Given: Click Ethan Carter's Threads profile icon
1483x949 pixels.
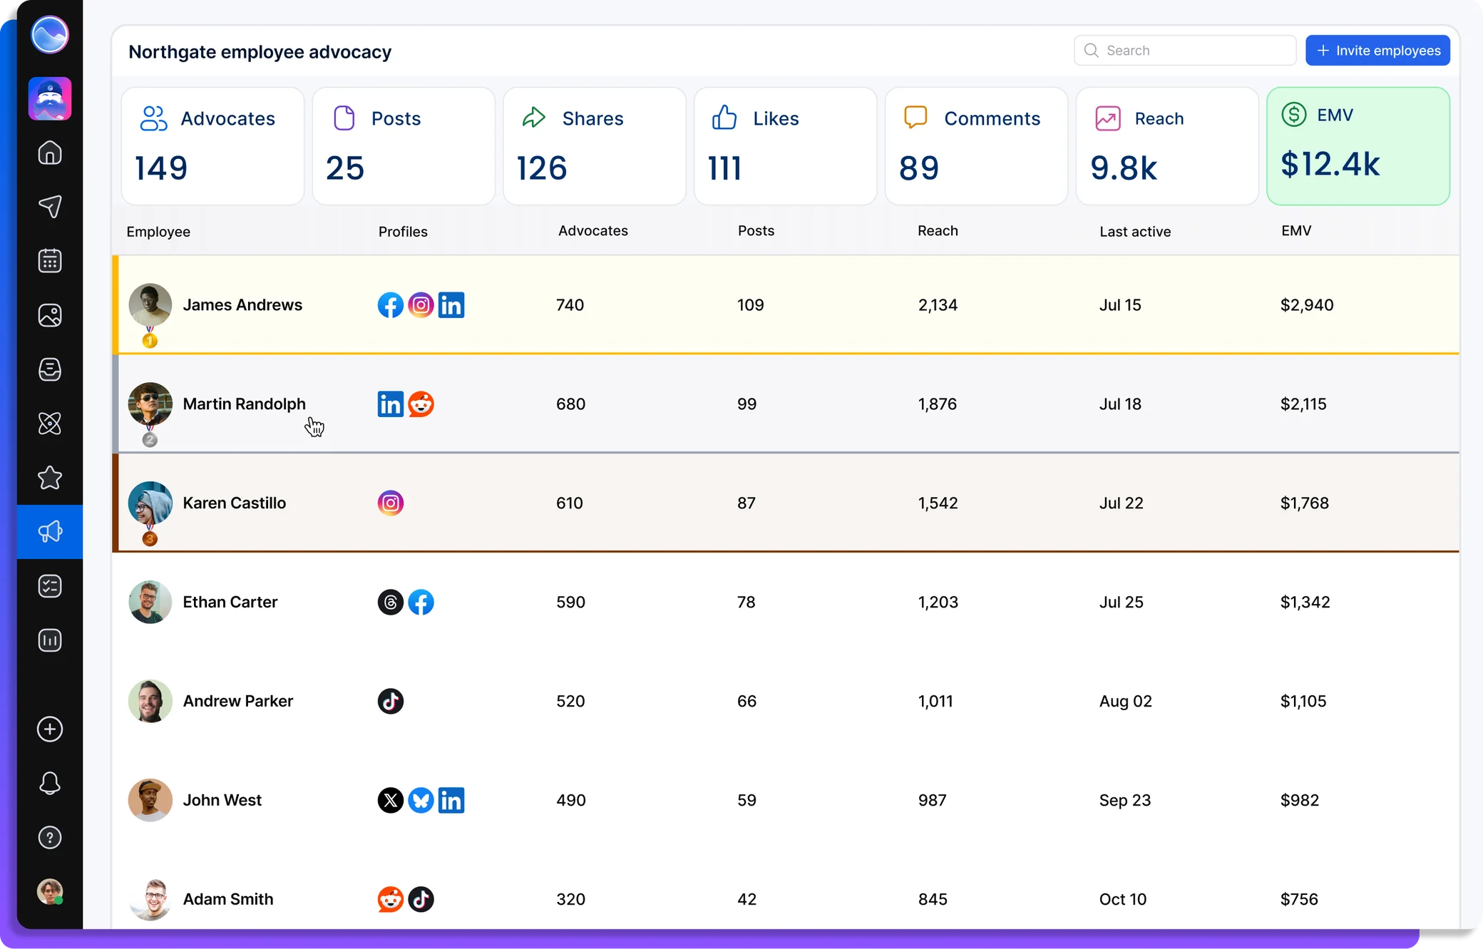Looking at the screenshot, I should coord(391,602).
